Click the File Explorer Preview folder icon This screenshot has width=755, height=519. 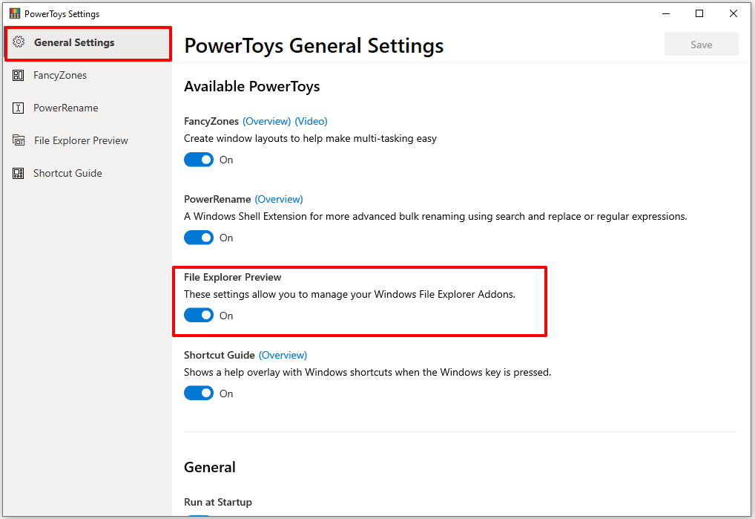point(18,140)
